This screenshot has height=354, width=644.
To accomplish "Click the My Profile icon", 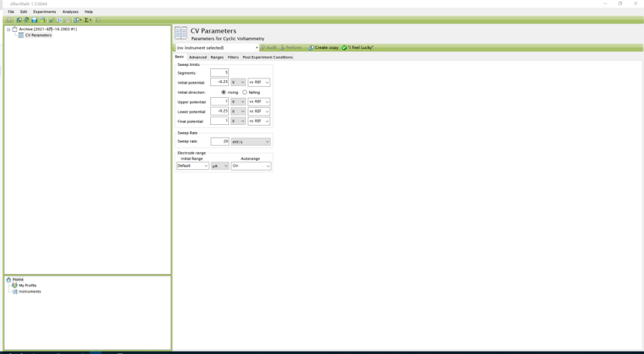I will pyautogui.click(x=15, y=286).
